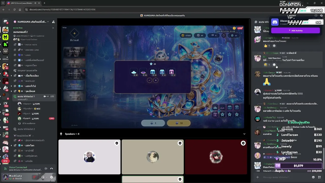This screenshot has width=325, height=183.
Task: Click the thumbs-up reaction on Evernight's message
Action: click(267, 46)
